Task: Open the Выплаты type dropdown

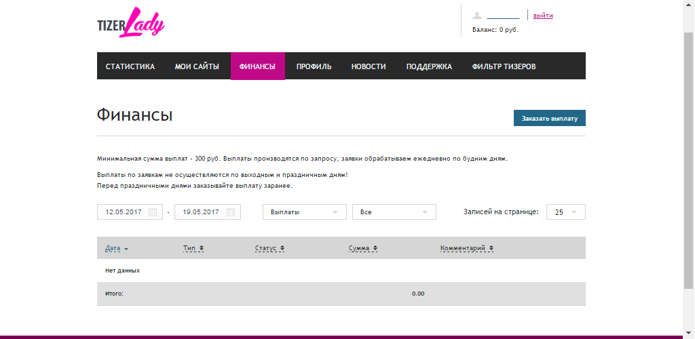Action: tap(305, 212)
